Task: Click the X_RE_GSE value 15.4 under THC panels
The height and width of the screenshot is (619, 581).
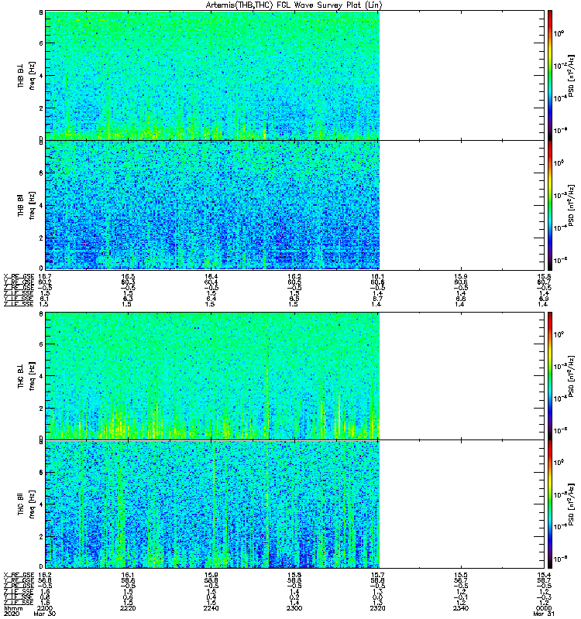Action: (x=545, y=575)
